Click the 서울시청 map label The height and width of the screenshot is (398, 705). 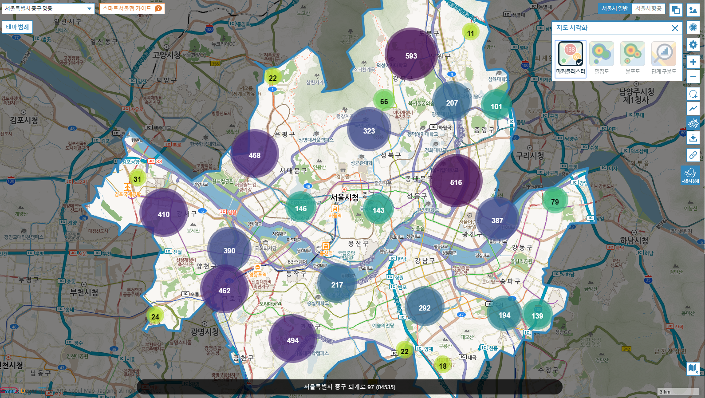coord(344,197)
